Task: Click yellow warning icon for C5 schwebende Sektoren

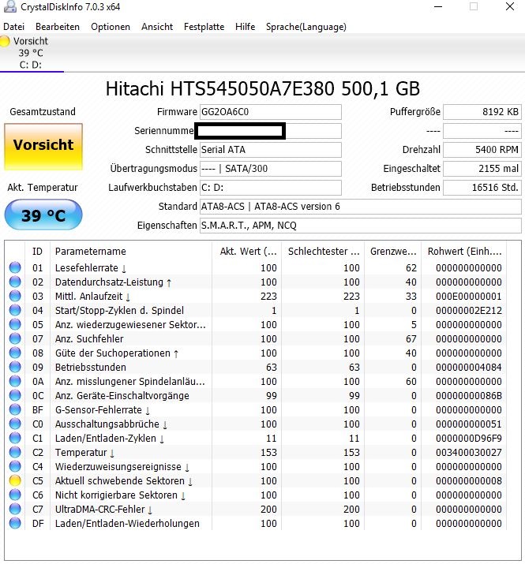Action: point(15,480)
